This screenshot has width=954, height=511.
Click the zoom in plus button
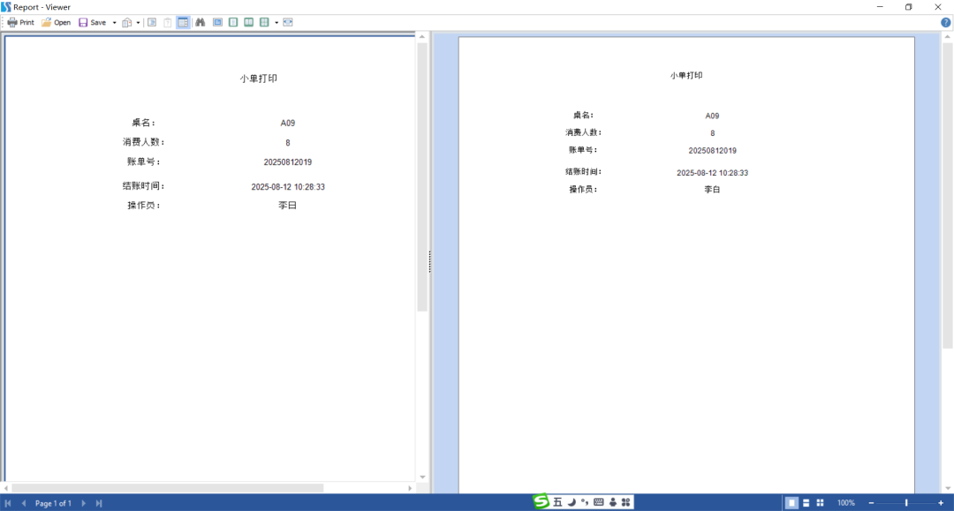click(941, 503)
